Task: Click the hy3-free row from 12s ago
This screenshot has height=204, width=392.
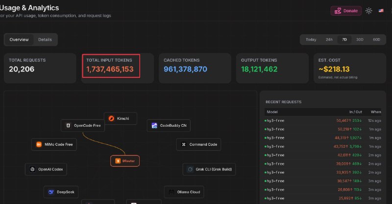Action: coord(323,121)
